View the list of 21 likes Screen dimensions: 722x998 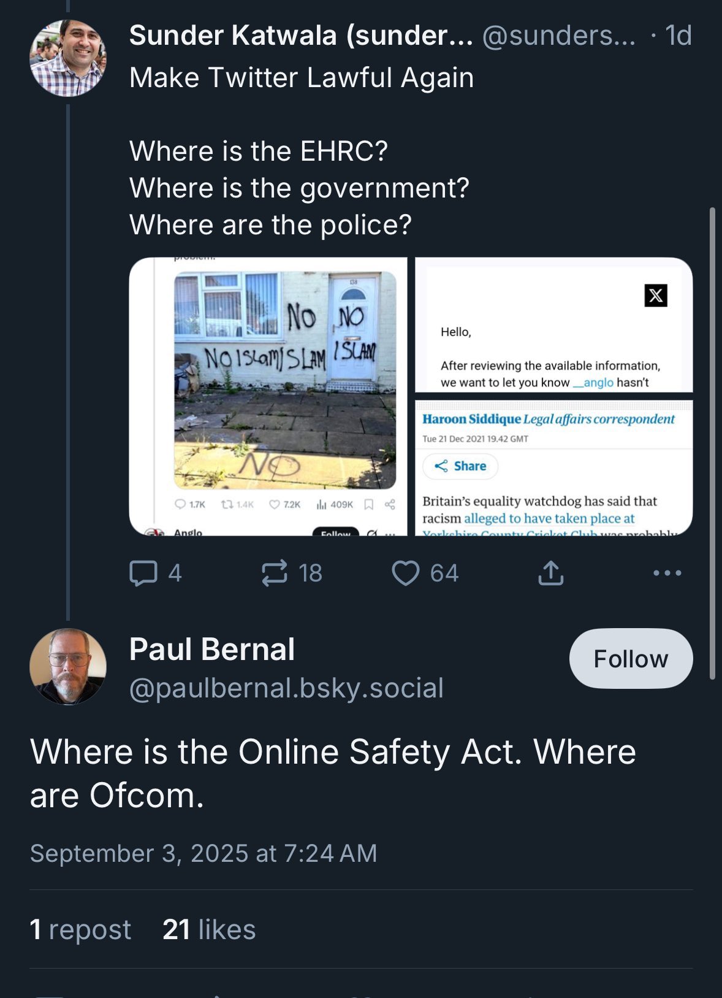click(x=209, y=929)
